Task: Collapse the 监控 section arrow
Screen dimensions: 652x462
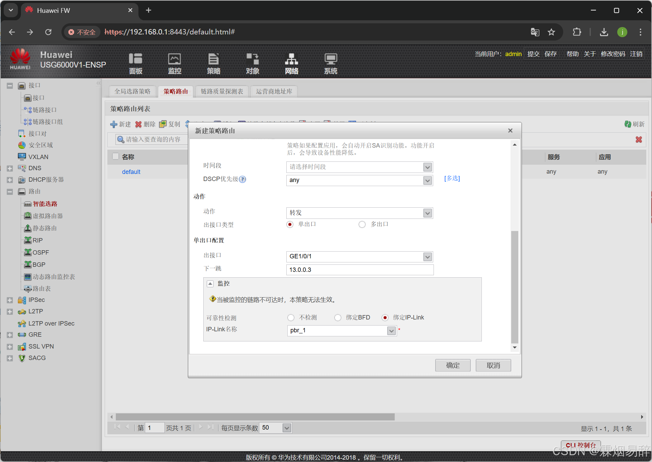Action: pos(210,284)
